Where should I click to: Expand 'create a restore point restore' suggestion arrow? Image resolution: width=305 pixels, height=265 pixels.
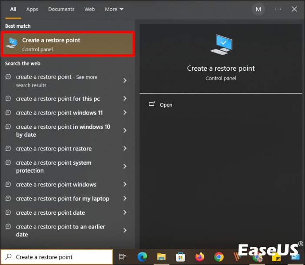click(125, 149)
